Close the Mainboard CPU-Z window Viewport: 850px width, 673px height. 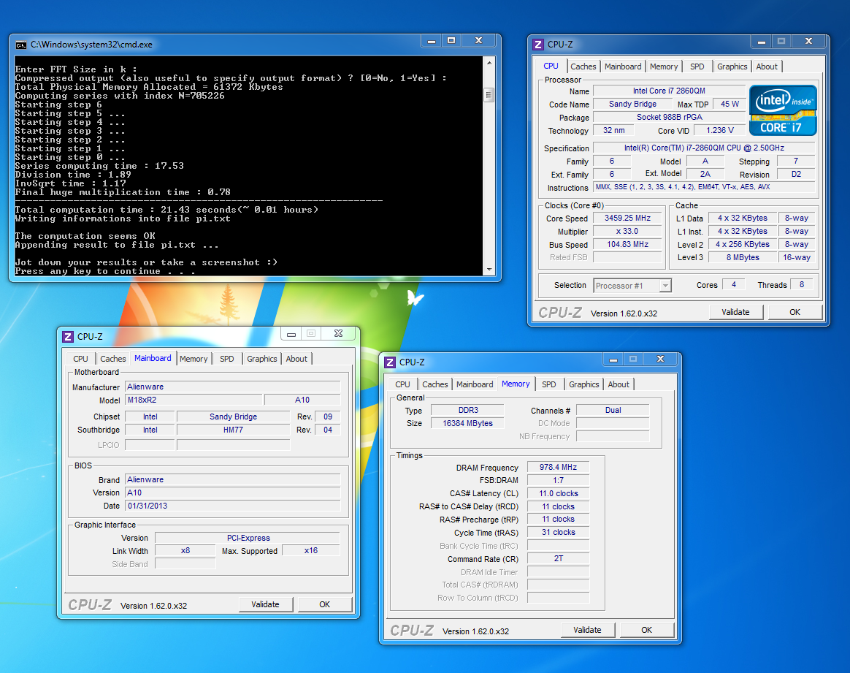pos(338,333)
